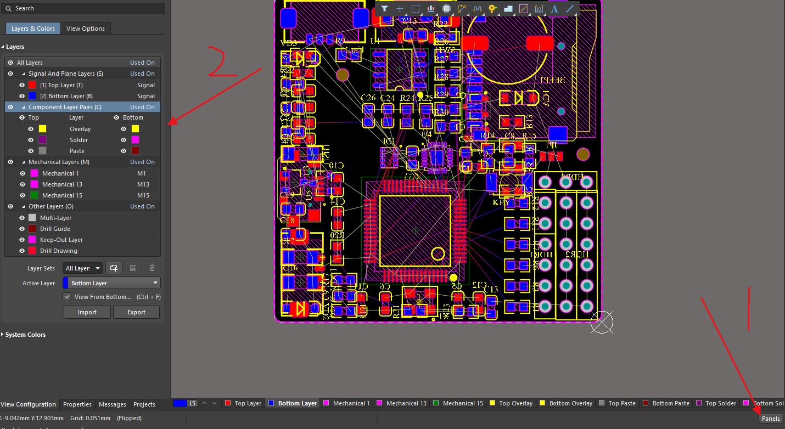Toggle the Bottom Solder eye icon
785x429 pixels.
[x=124, y=140]
